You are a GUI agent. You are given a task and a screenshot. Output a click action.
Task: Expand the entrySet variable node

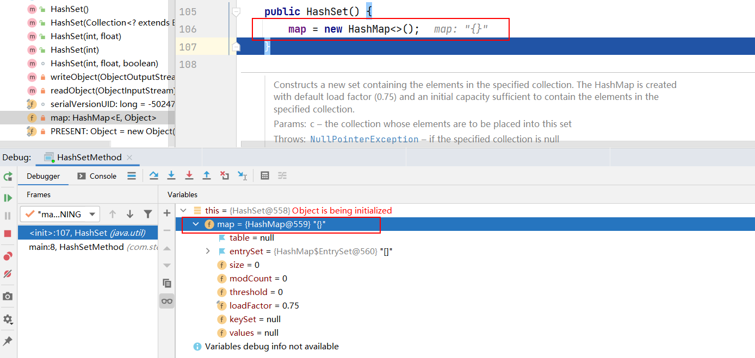pyautogui.click(x=208, y=251)
